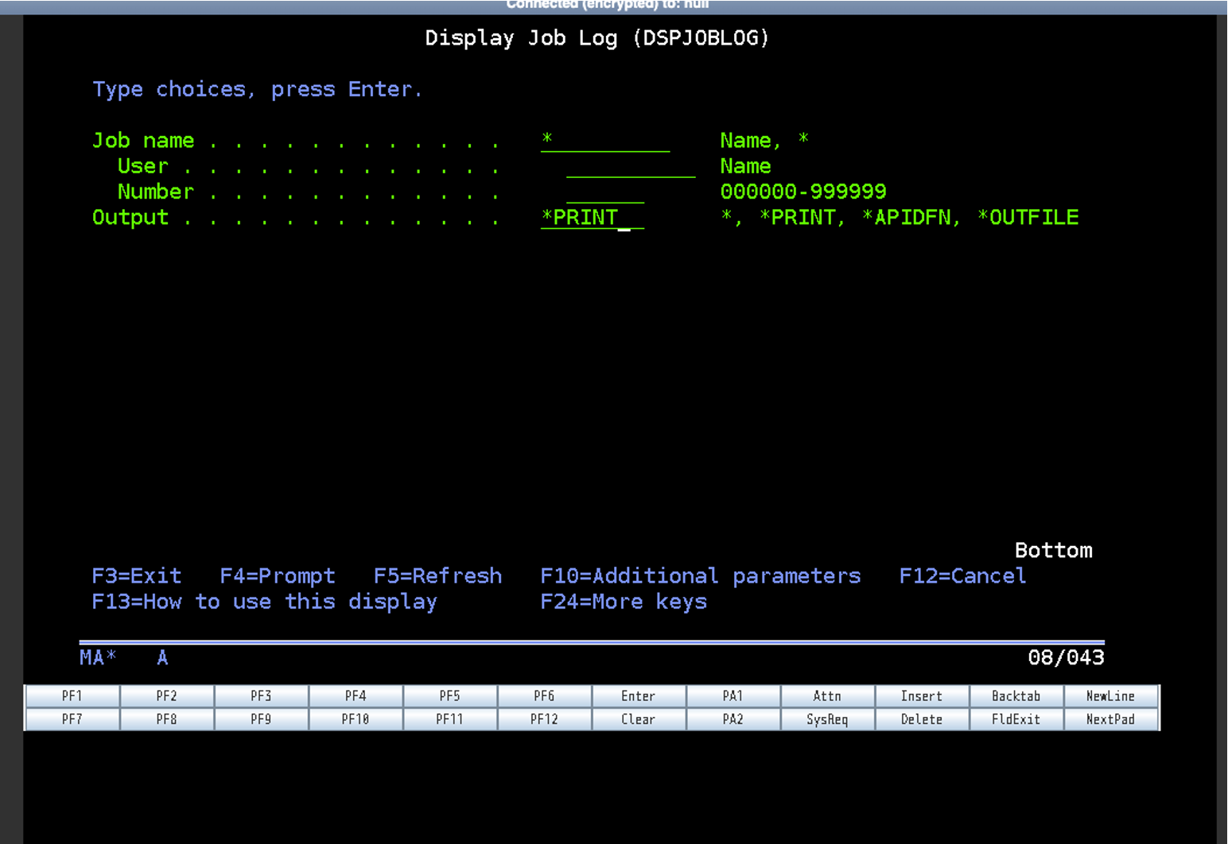This screenshot has width=1228, height=844.
Task: Click the 'Connected (encrypted)' title bar text
Action: point(608,5)
